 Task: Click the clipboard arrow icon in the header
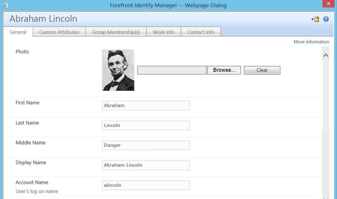coord(315,19)
